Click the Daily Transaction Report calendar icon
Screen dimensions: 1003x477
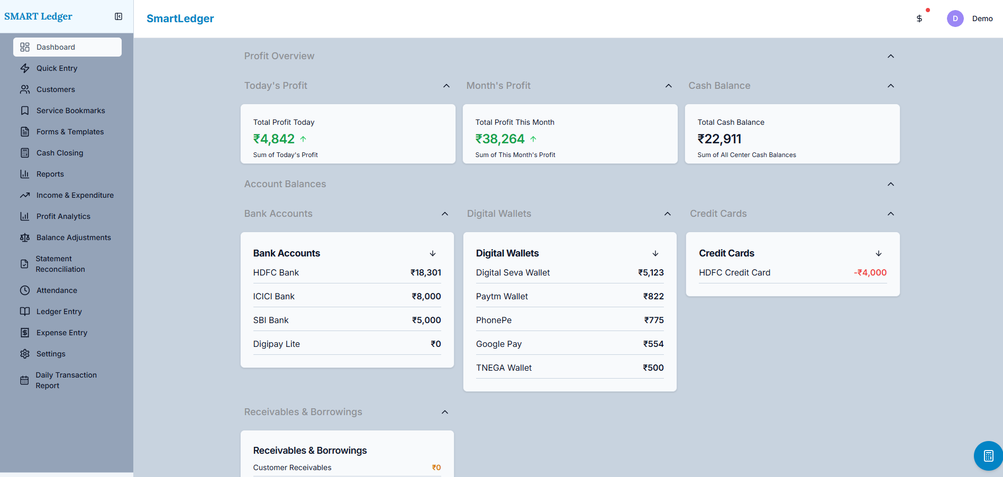pyautogui.click(x=24, y=380)
